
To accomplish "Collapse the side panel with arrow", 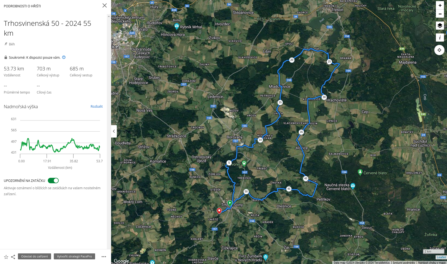I will click(x=114, y=131).
